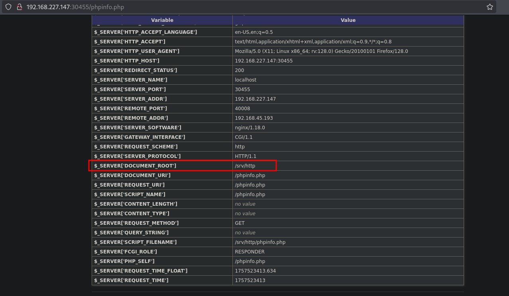Click the /srv/http/phpinfo.php script filename value
509x296 pixels.
[260, 242]
